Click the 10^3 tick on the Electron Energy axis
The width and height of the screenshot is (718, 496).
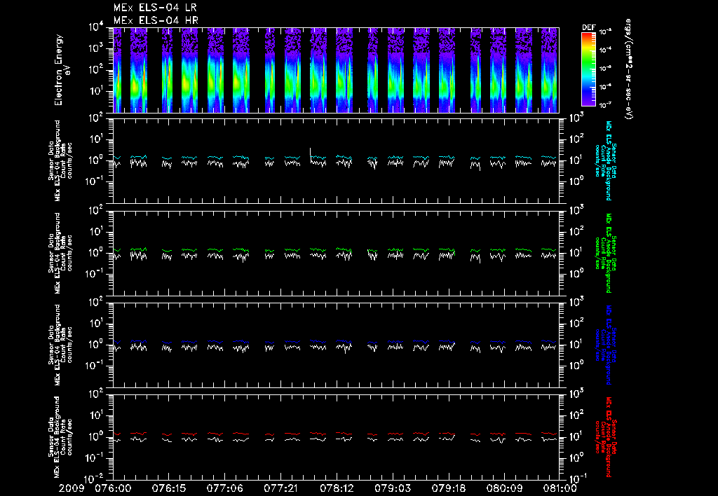tap(97, 48)
